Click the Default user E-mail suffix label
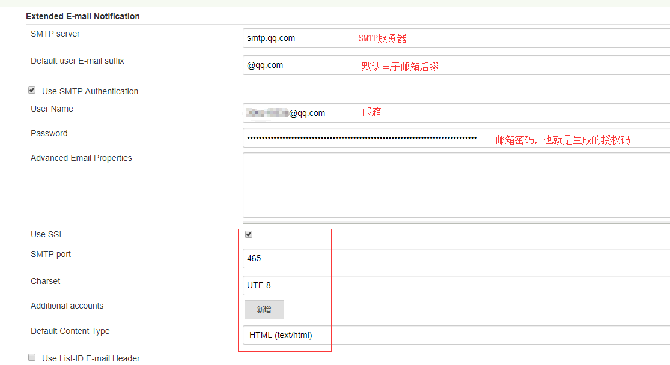Image resolution: width=670 pixels, height=365 pixels. click(78, 61)
